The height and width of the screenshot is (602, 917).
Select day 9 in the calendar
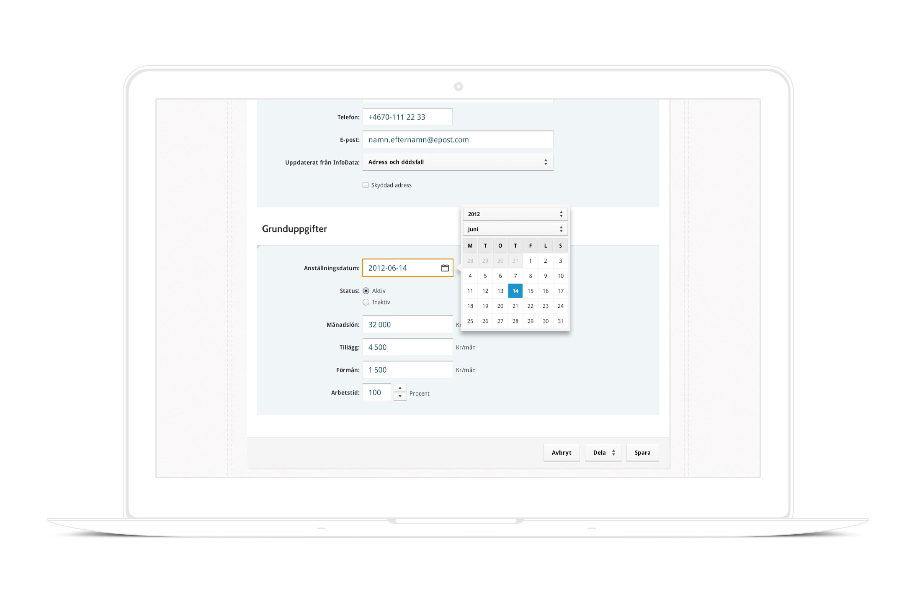pyautogui.click(x=545, y=276)
